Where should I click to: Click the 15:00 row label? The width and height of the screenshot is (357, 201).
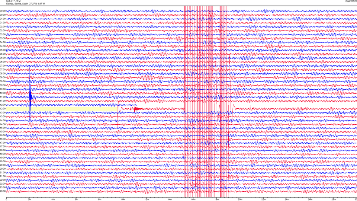click(x=3, y=128)
